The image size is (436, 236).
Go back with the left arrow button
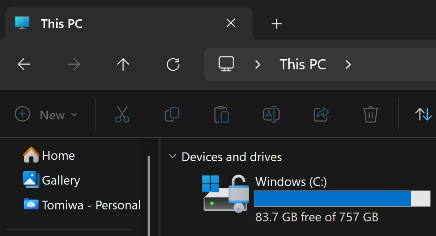click(x=24, y=64)
